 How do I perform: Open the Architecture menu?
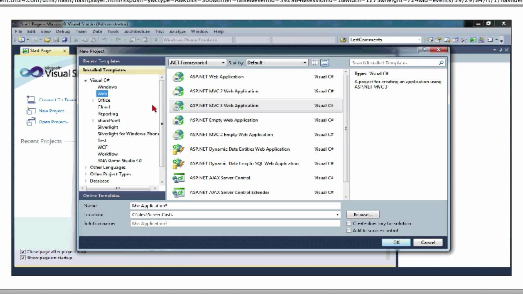137,31
